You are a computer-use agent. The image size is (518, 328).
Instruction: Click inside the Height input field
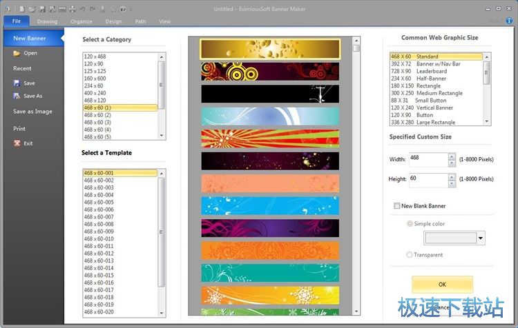tap(428, 180)
